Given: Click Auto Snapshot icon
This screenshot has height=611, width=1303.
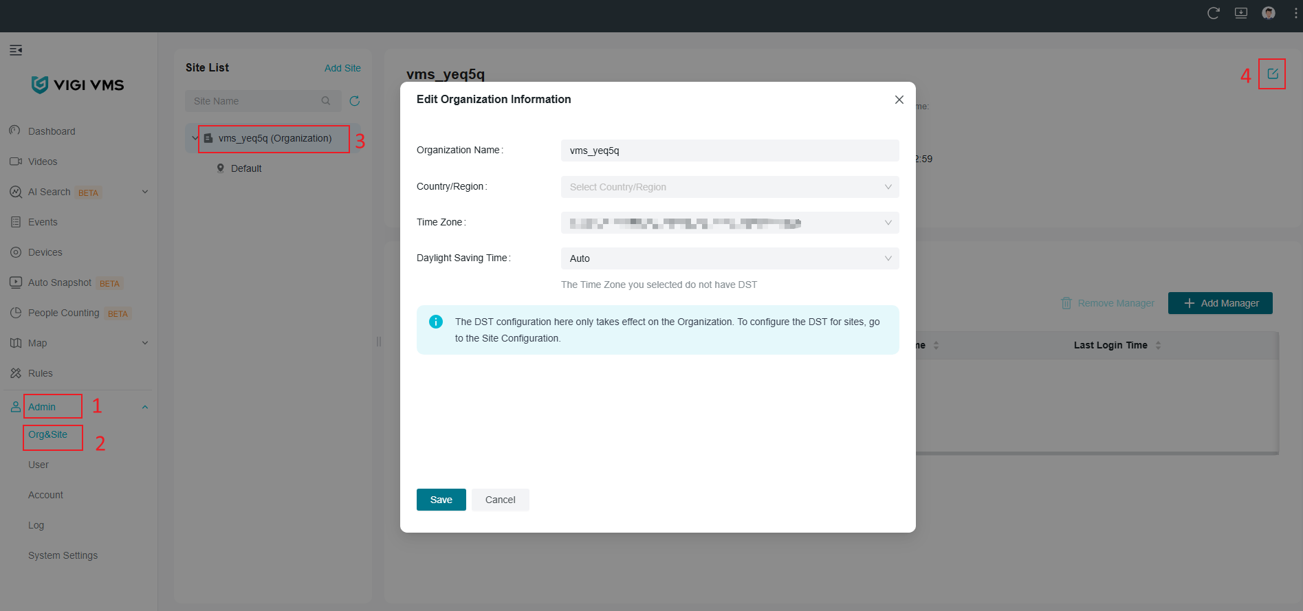Looking at the screenshot, I should pyautogui.click(x=15, y=282).
